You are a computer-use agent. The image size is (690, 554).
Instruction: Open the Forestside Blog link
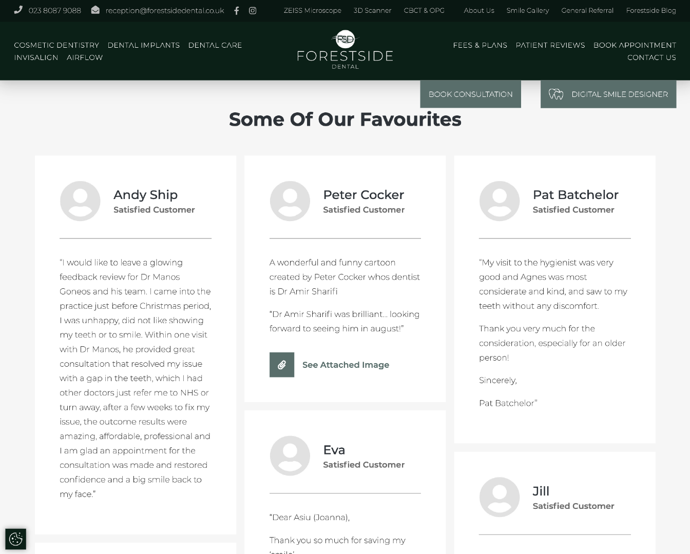[650, 10]
